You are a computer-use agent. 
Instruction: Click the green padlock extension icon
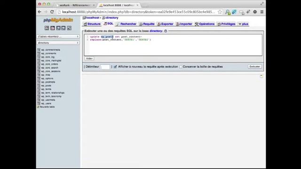(x=228, y=12)
